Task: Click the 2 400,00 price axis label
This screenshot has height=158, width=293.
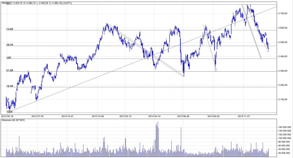Action: (284, 57)
